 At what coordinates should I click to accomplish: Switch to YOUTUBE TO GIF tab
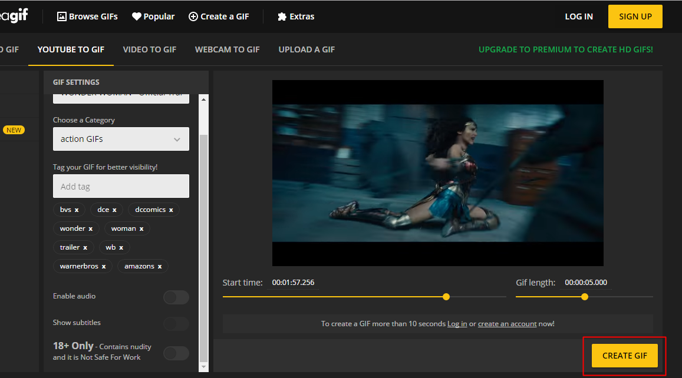(71, 49)
